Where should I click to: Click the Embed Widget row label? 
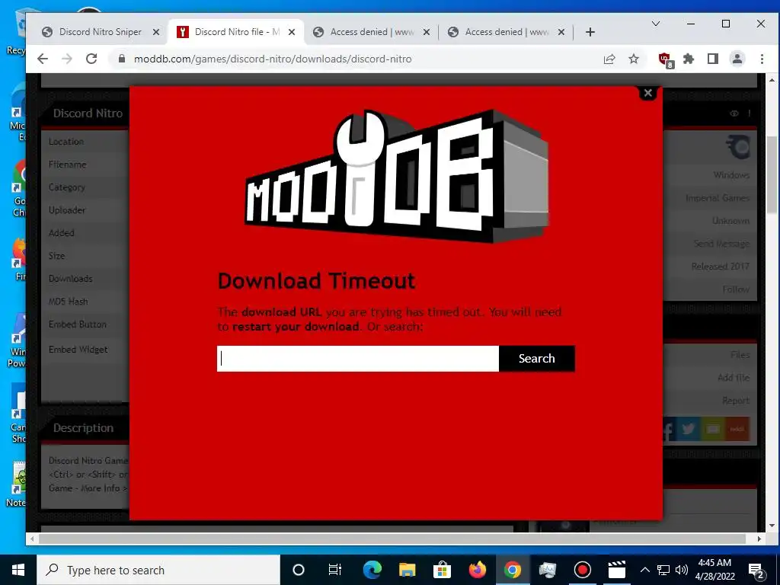point(78,350)
